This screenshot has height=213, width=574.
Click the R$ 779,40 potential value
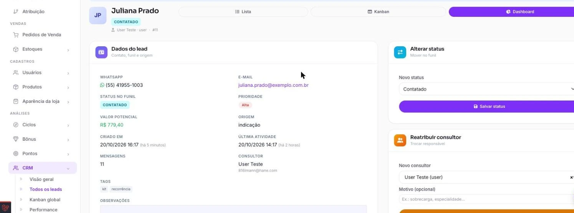pos(112,125)
